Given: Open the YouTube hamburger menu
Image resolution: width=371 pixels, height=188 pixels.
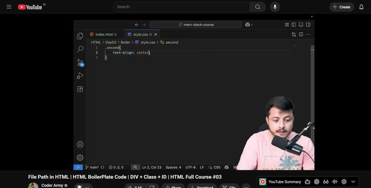Looking at the screenshot, I should [x=9, y=6].
